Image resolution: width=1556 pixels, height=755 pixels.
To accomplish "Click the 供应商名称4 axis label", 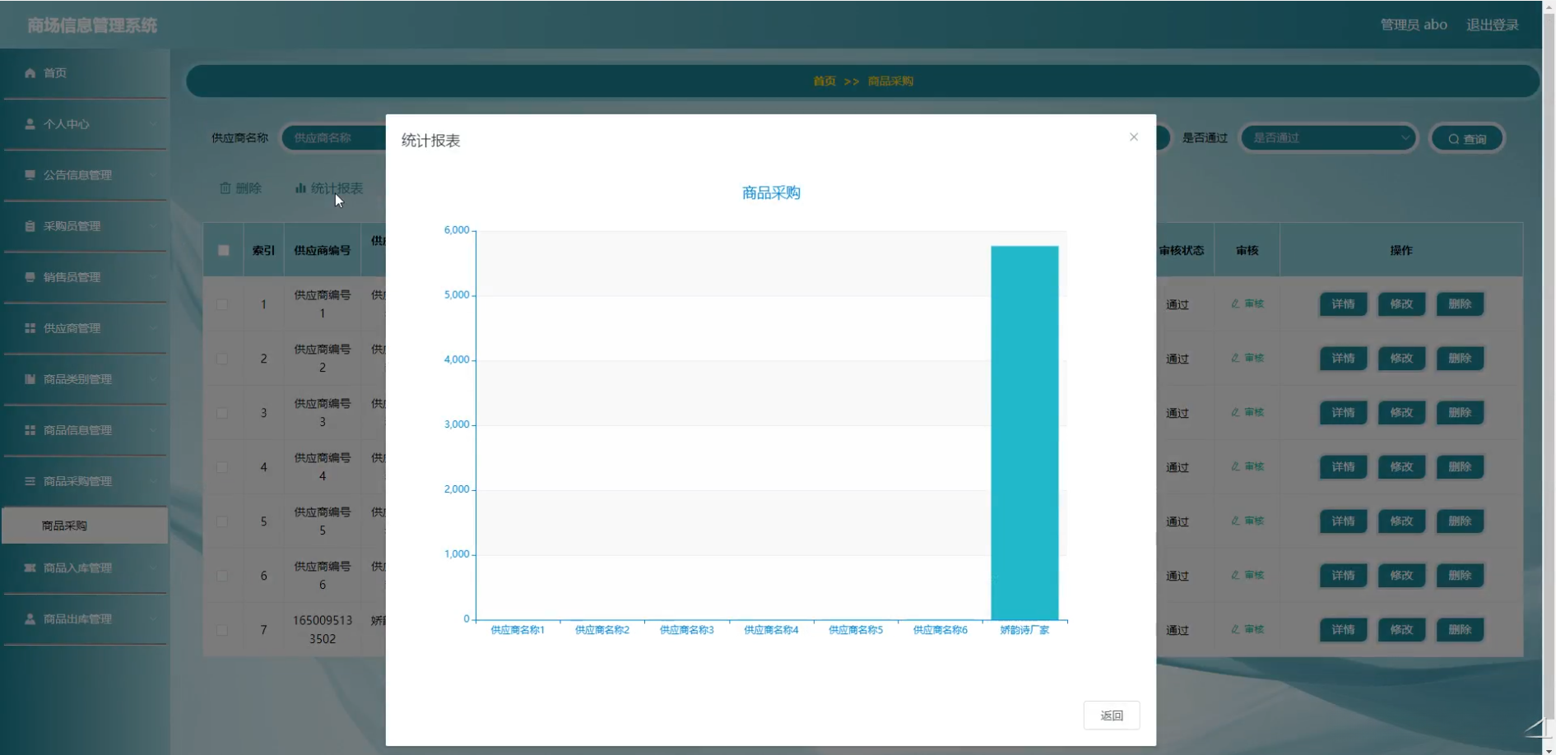I will click(x=771, y=630).
